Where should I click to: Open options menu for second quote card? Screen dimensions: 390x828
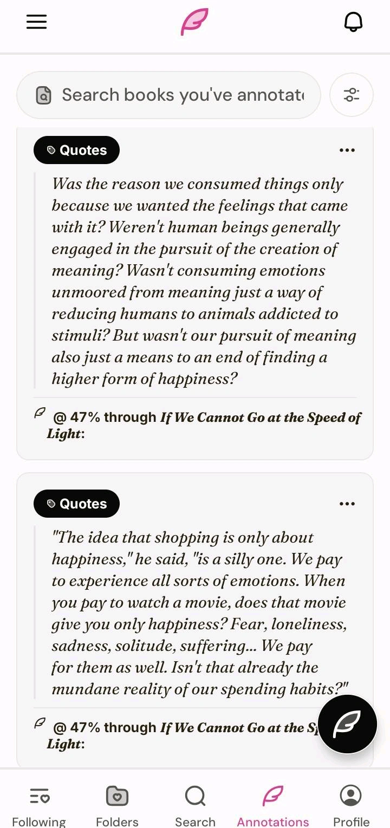(x=347, y=504)
